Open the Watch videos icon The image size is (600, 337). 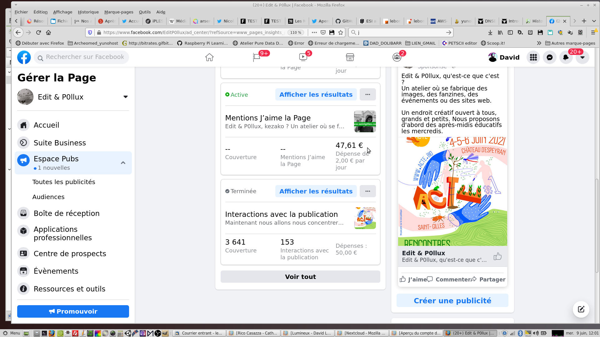tap(303, 57)
